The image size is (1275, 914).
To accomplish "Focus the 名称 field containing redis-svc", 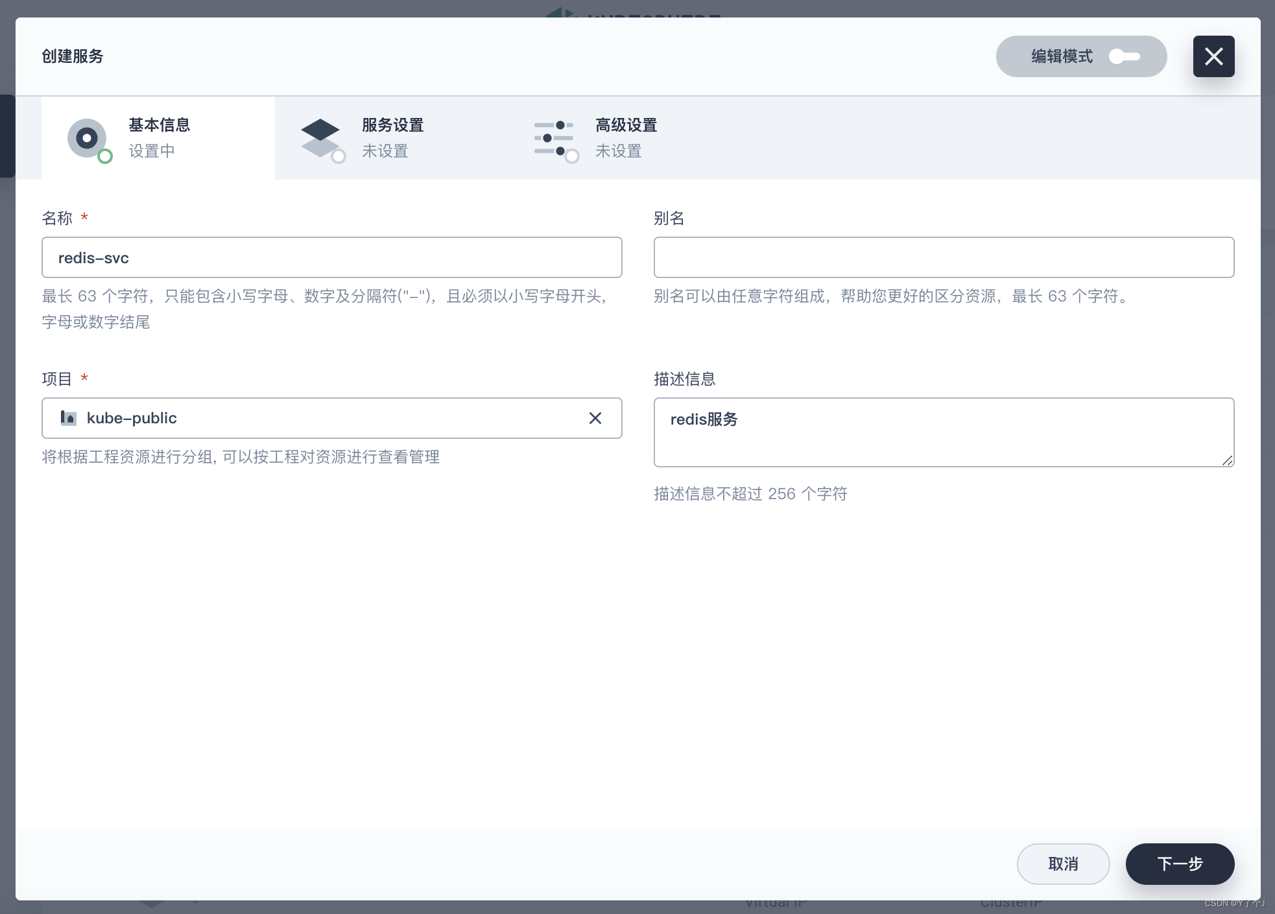I will coord(331,257).
